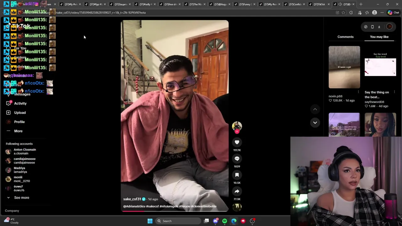Open the weather widget showing 4°C Cloudy
The image size is (402, 226).
click(x=11, y=221)
